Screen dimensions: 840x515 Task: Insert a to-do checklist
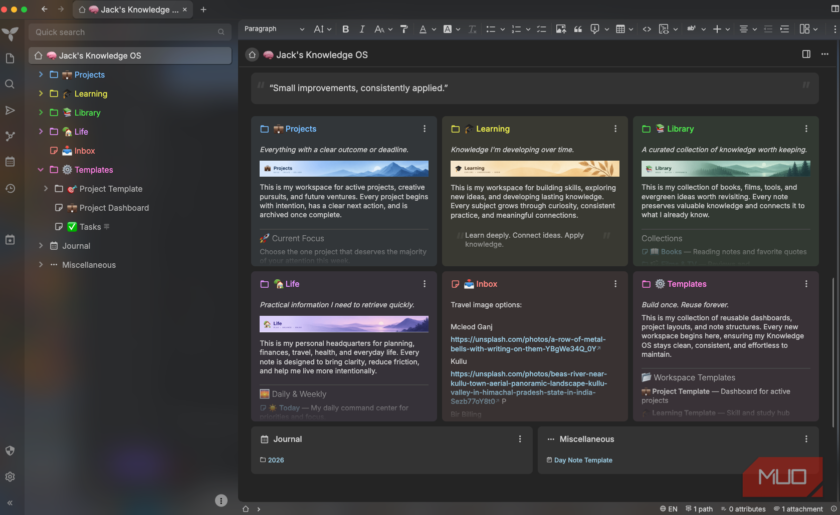pos(541,29)
